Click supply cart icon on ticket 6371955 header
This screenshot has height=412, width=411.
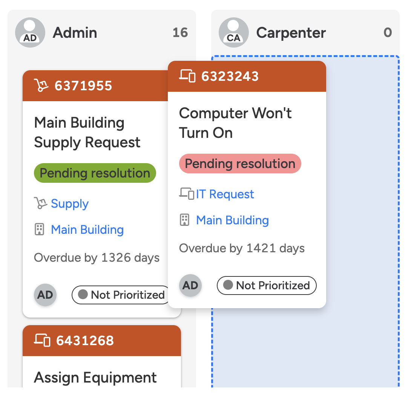41,86
